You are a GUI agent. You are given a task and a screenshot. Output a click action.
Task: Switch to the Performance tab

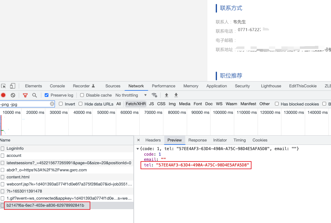pos(163,86)
